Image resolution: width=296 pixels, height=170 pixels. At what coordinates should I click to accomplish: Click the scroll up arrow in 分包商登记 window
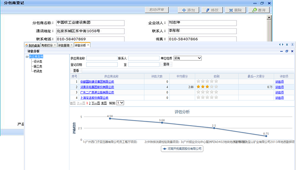coord(269,17)
